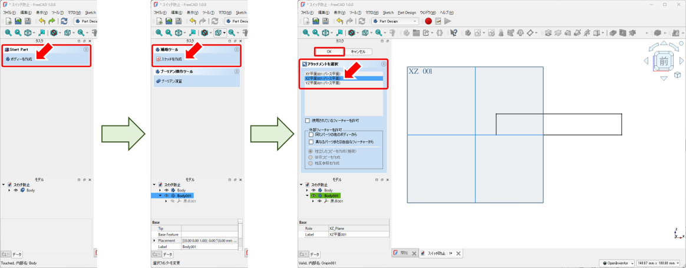Click the green execute macro play icon
Screen dimensions: 686x268
point(447,21)
